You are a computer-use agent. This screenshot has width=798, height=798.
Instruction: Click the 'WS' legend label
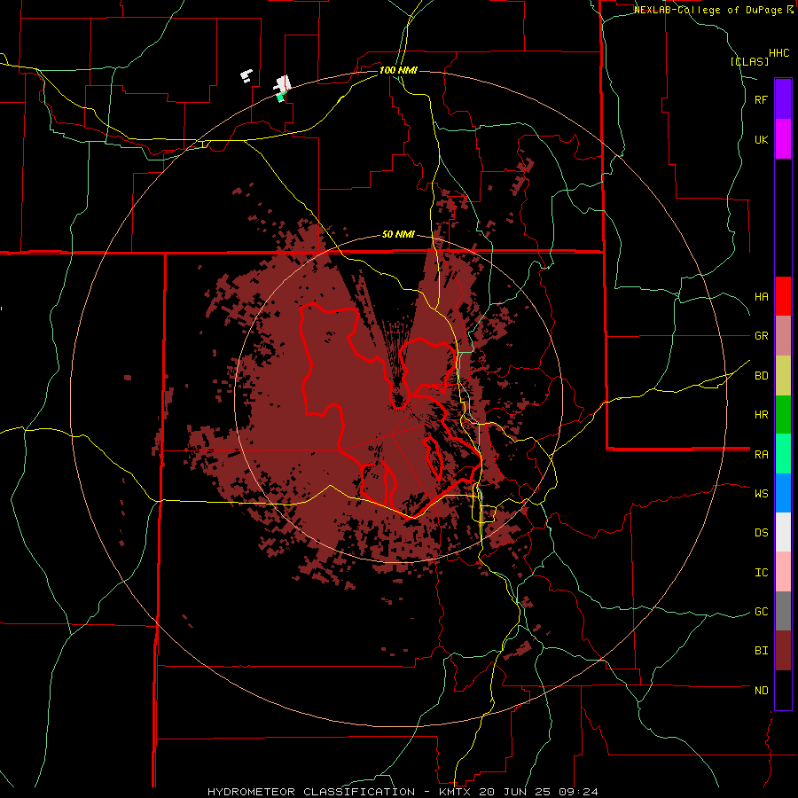(x=762, y=494)
